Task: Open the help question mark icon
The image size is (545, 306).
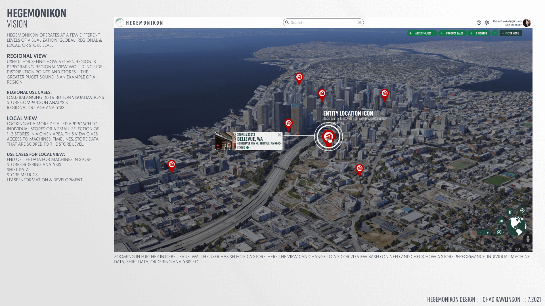Action: pyautogui.click(x=479, y=23)
